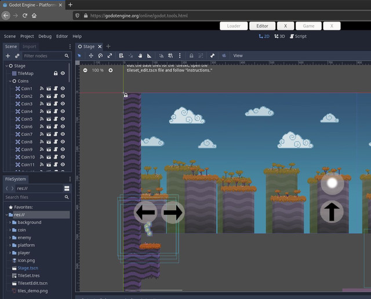Click the Add new node plus icon
371x299 pixels.
click(x=8, y=56)
